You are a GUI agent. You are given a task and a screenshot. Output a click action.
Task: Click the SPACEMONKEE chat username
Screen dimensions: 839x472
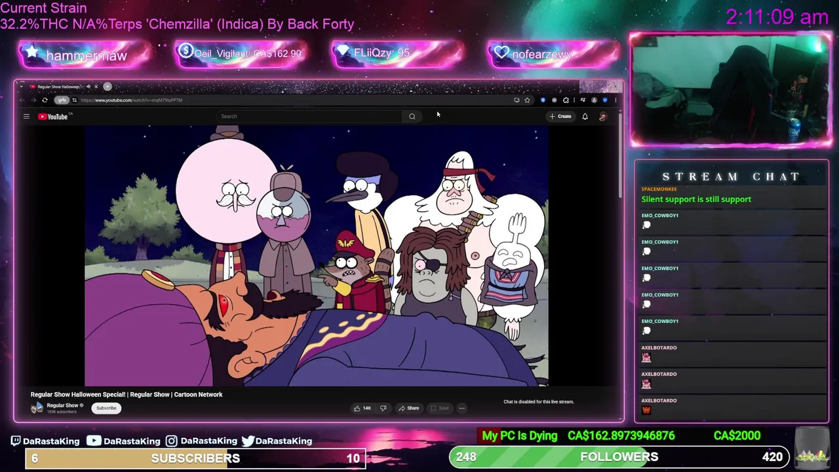pyautogui.click(x=659, y=189)
